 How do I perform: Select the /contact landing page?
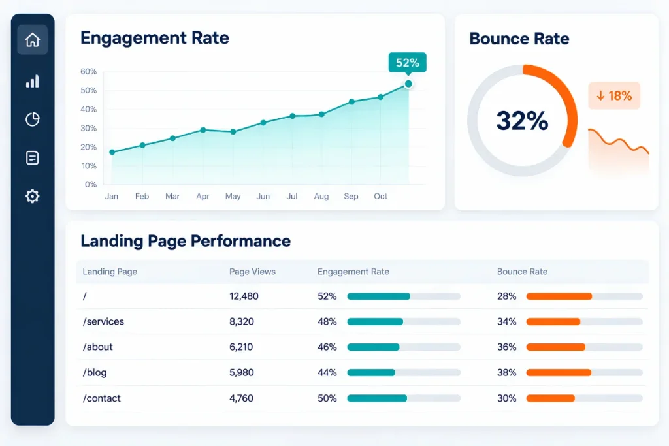101,398
